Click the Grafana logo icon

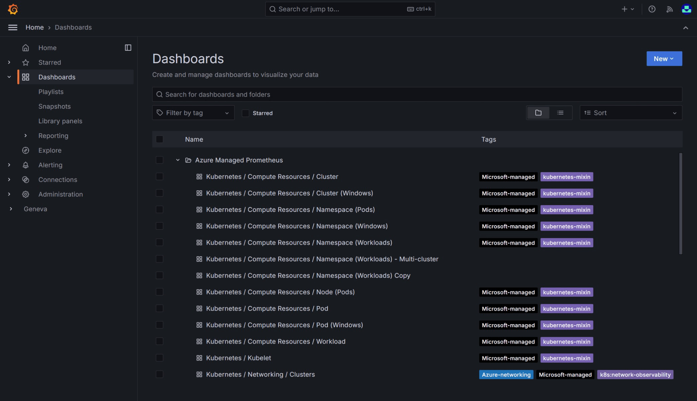(13, 9)
